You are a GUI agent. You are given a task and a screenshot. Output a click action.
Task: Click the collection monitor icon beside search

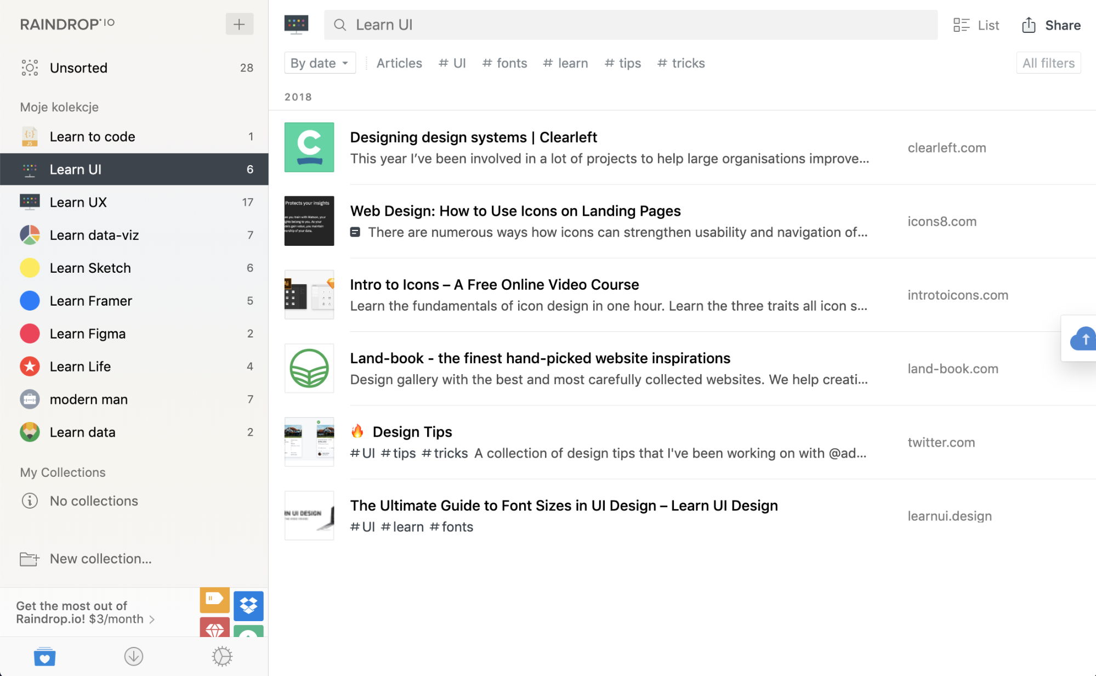(x=296, y=25)
